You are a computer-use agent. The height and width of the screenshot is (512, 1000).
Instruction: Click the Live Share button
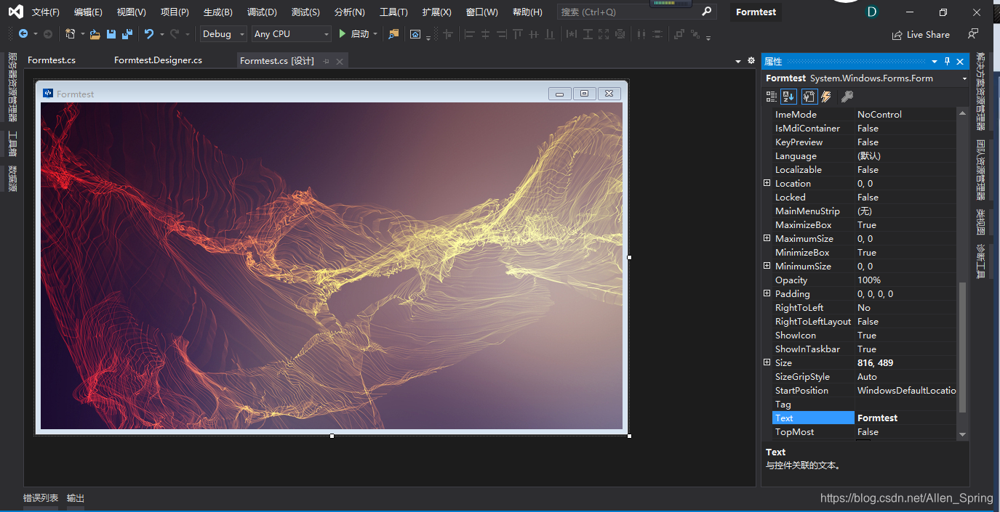[x=921, y=35]
